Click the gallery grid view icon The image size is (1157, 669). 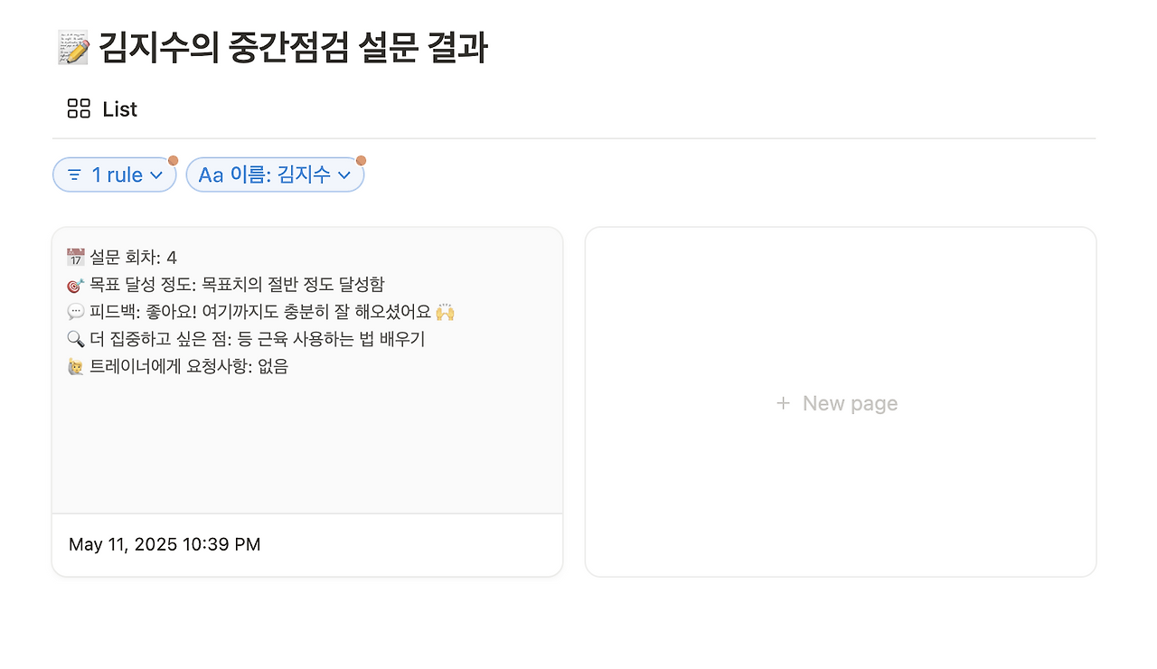(x=79, y=109)
